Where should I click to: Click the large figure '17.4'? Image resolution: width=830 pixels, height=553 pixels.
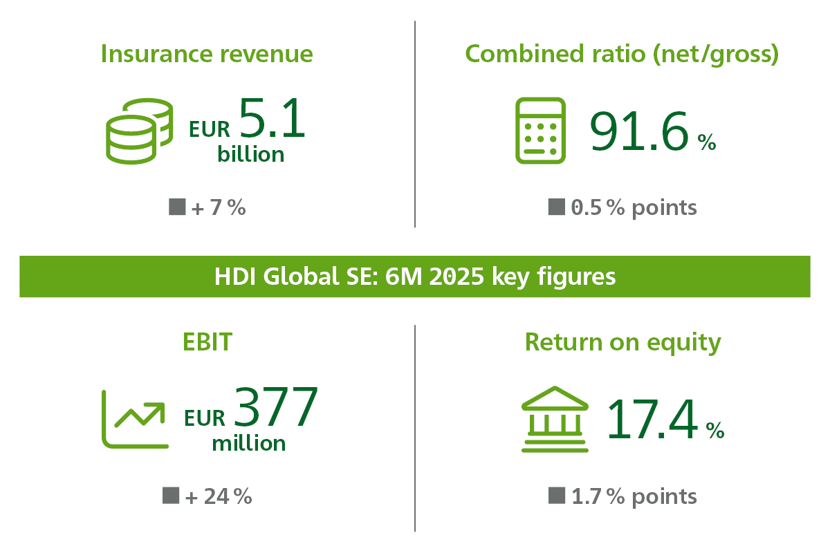(x=651, y=419)
